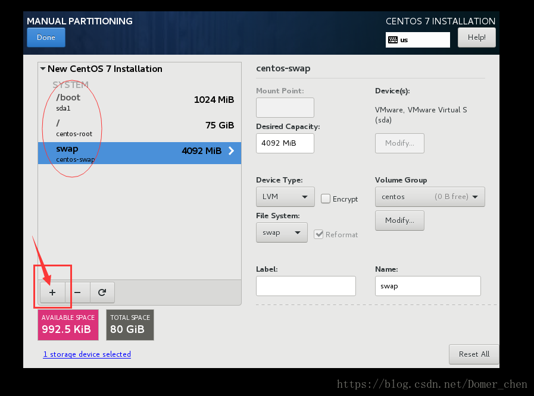Screen dimensions: 534x396
Task: Open the File System swap dropdown
Action: point(282,232)
